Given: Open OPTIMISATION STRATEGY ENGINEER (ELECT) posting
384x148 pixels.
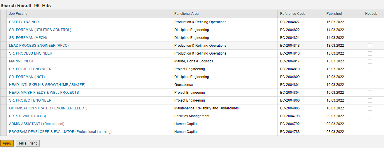Looking at the screenshot, I should [48, 108].
